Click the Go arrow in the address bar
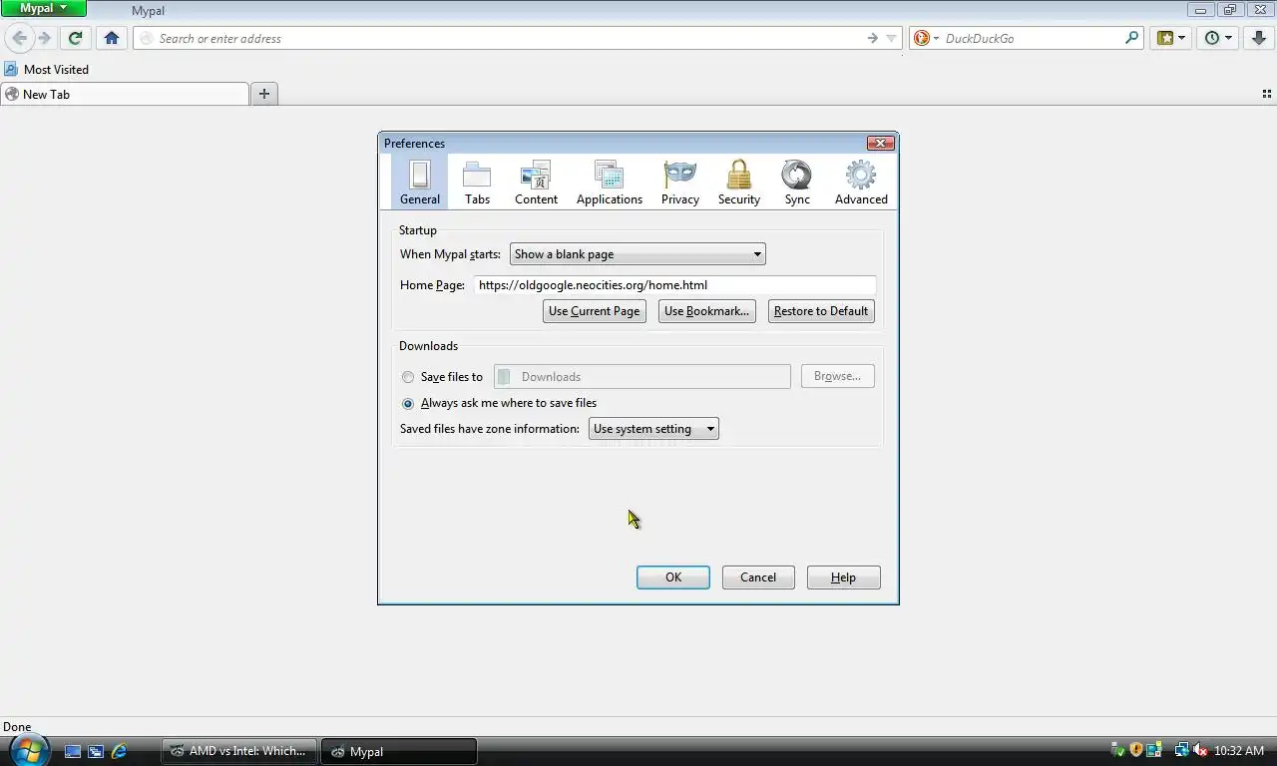 point(872,38)
